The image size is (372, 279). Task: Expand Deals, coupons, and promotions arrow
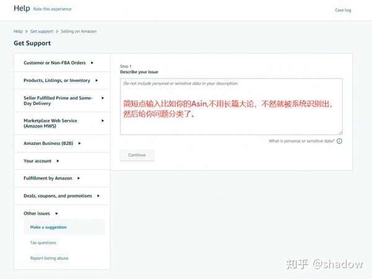coord(98,196)
